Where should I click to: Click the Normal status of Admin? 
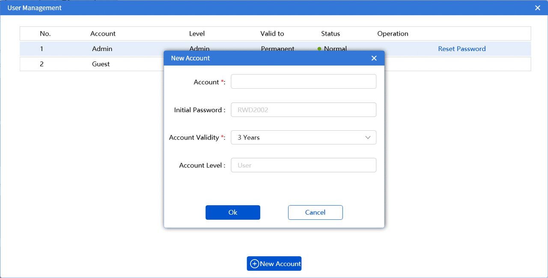[333, 49]
